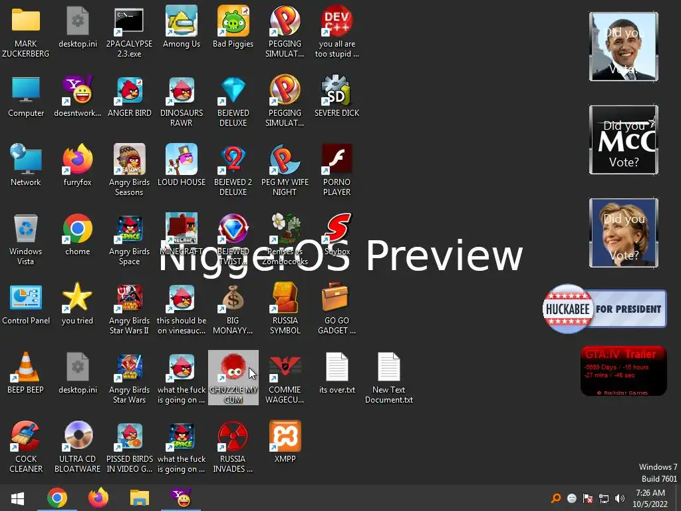Click the GO GO GADGET briefcase icon
The image size is (681, 511).
tap(335, 297)
